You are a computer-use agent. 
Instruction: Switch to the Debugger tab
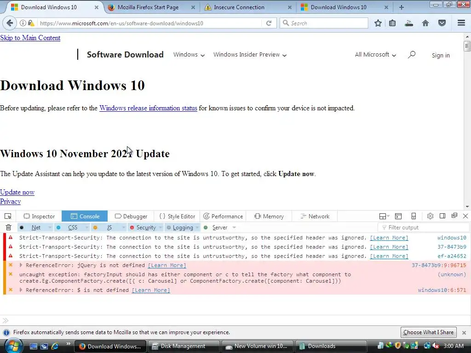point(131,216)
